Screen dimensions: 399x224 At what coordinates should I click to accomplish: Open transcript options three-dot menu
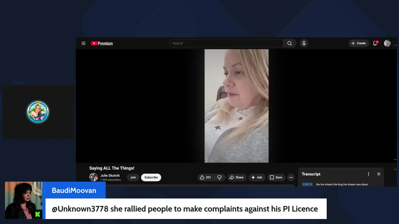click(368, 174)
